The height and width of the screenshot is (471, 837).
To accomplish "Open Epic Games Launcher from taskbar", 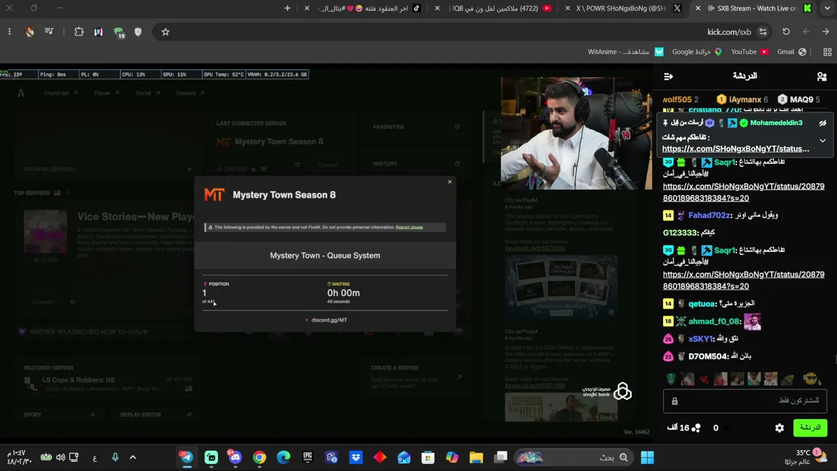I will point(307,457).
